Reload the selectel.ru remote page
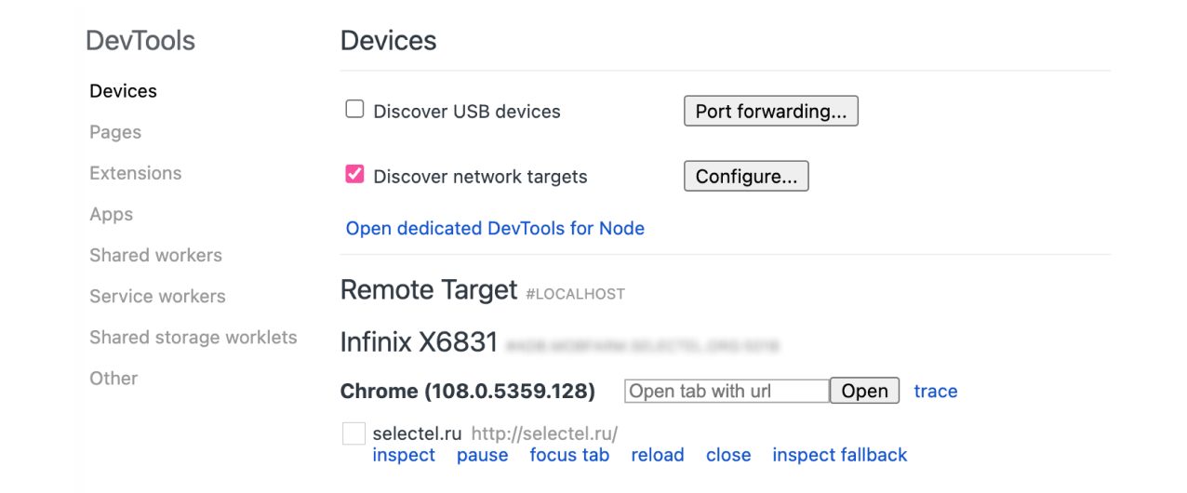The height and width of the screenshot is (493, 1187). click(x=657, y=455)
